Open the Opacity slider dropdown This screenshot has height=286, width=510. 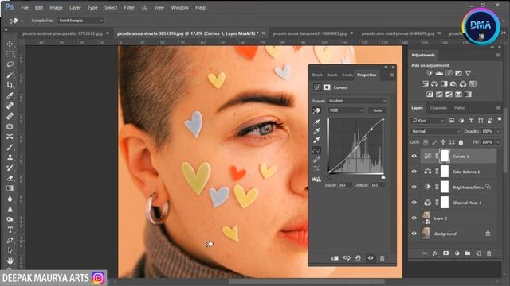(497, 131)
